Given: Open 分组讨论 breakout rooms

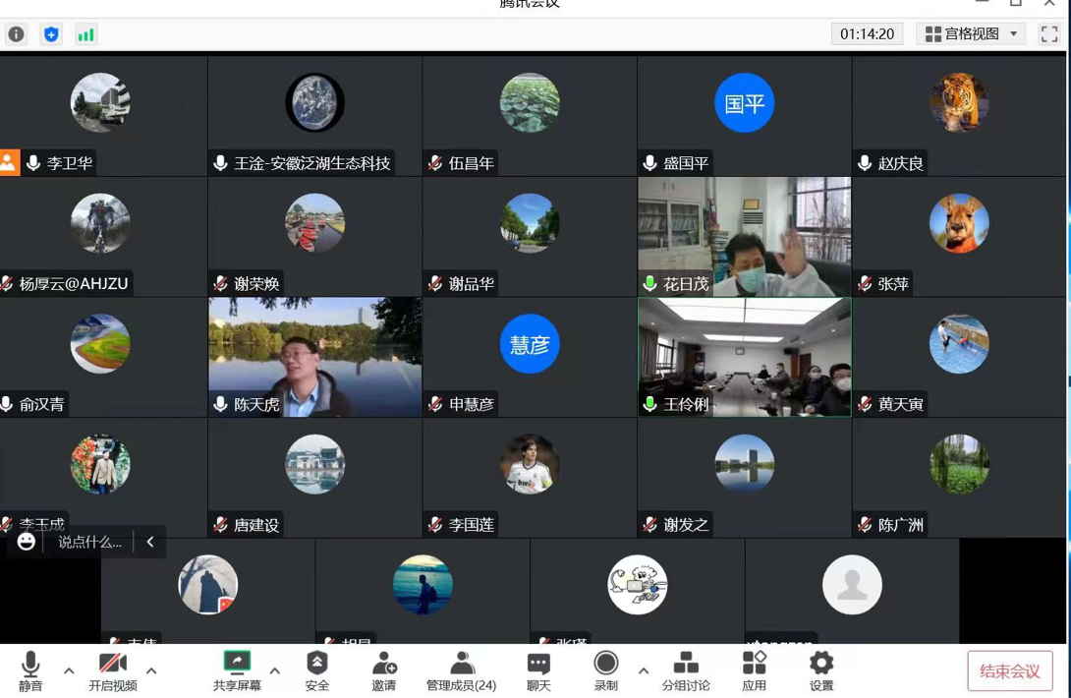Looking at the screenshot, I should coord(686,670).
